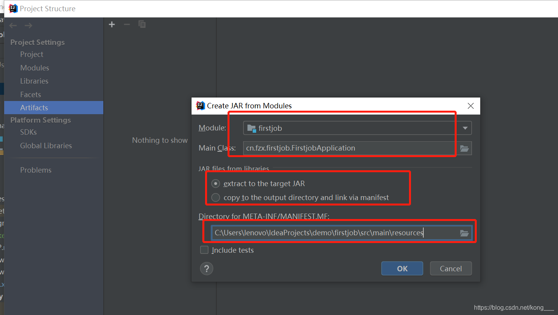This screenshot has width=558, height=315.
Task: Click the Platform Settings heading
Action: click(41, 120)
